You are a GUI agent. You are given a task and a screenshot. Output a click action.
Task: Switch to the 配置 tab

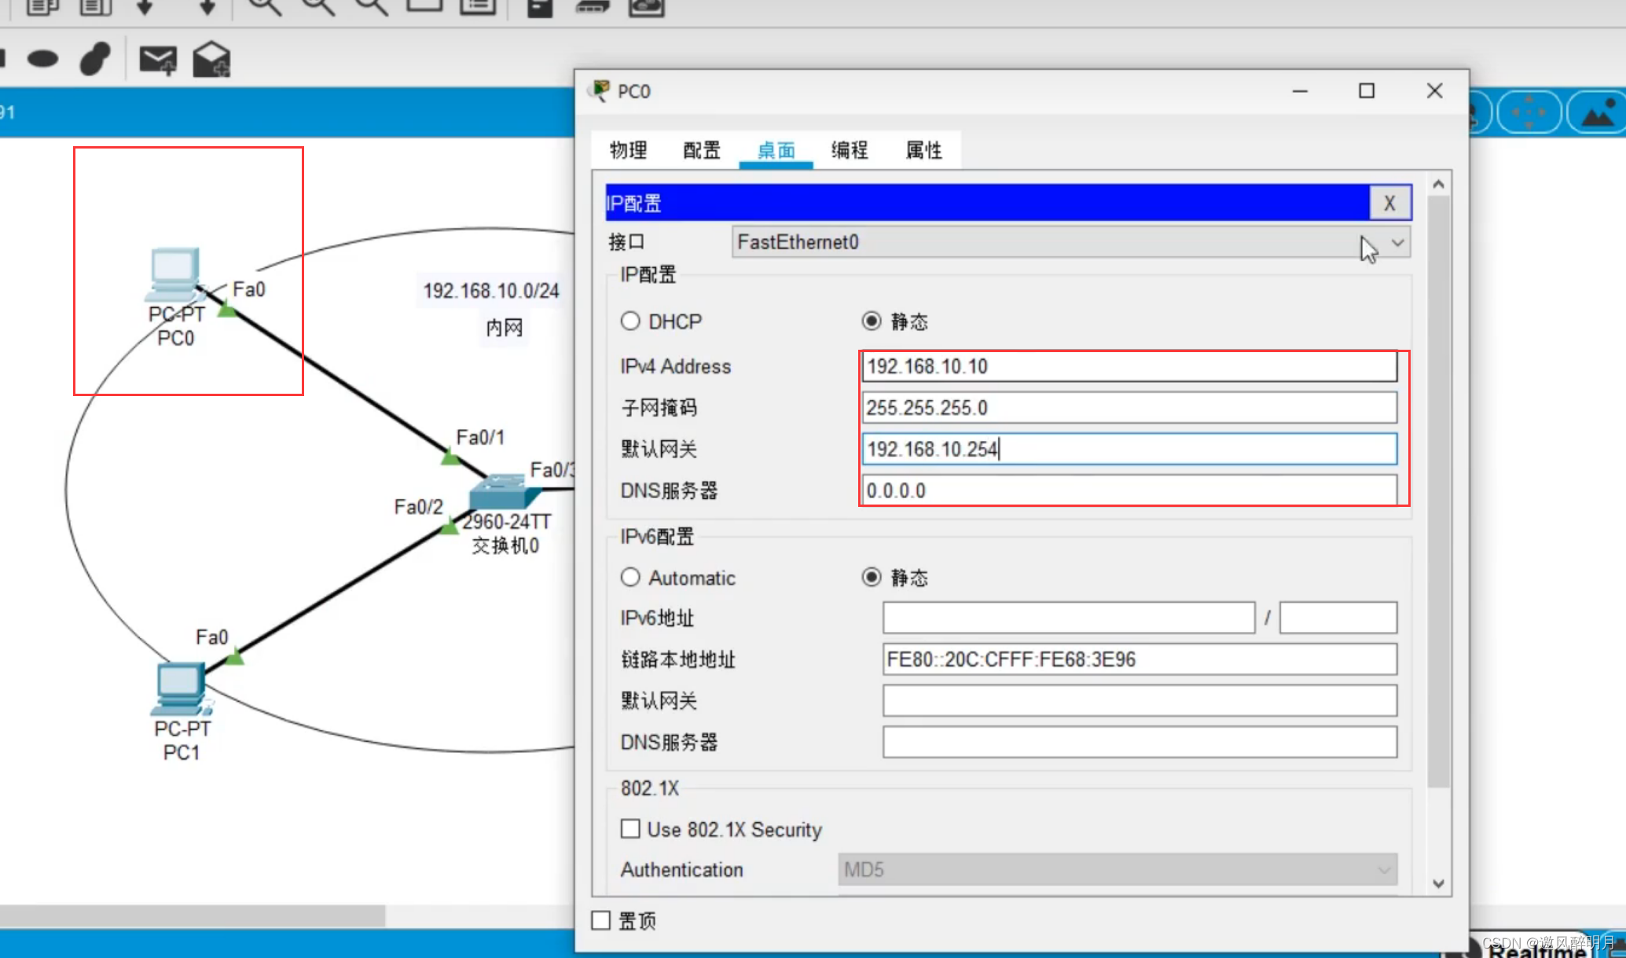point(701,150)
